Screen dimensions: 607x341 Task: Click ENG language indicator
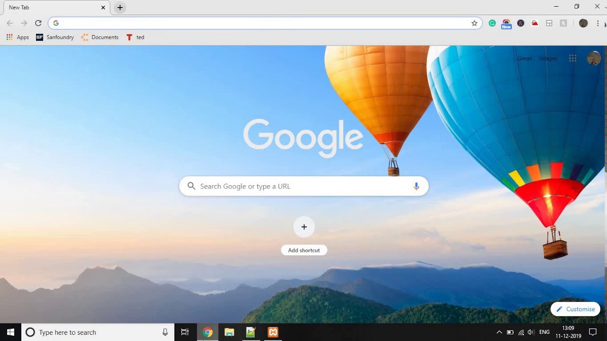click(x=544, y=332)
